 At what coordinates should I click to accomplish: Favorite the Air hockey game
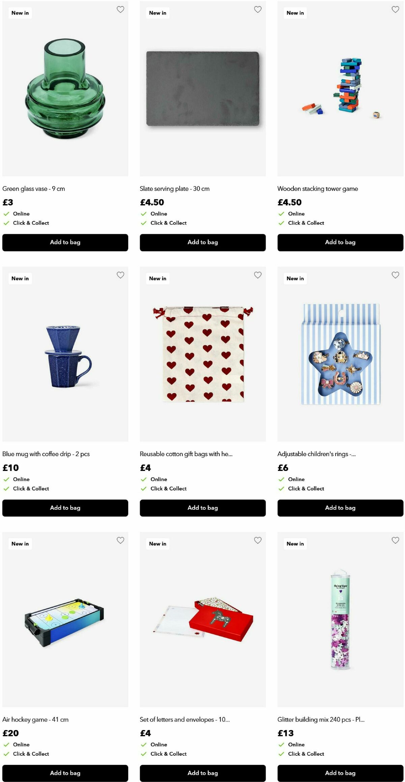[x=120, y=540]
